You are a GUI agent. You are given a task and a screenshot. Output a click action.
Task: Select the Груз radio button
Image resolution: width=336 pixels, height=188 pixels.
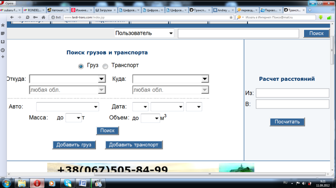(81, 66)
